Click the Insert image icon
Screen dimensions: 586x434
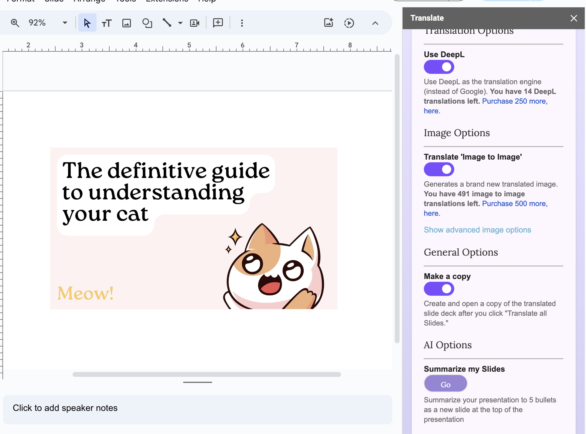click(127, 23)
